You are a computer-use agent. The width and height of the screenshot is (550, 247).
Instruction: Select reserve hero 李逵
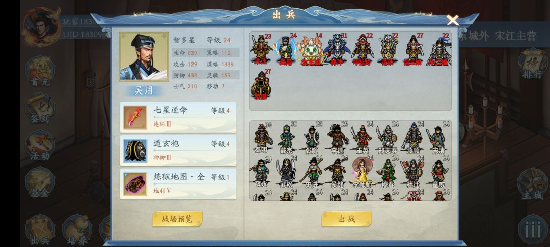coord(337,138)
